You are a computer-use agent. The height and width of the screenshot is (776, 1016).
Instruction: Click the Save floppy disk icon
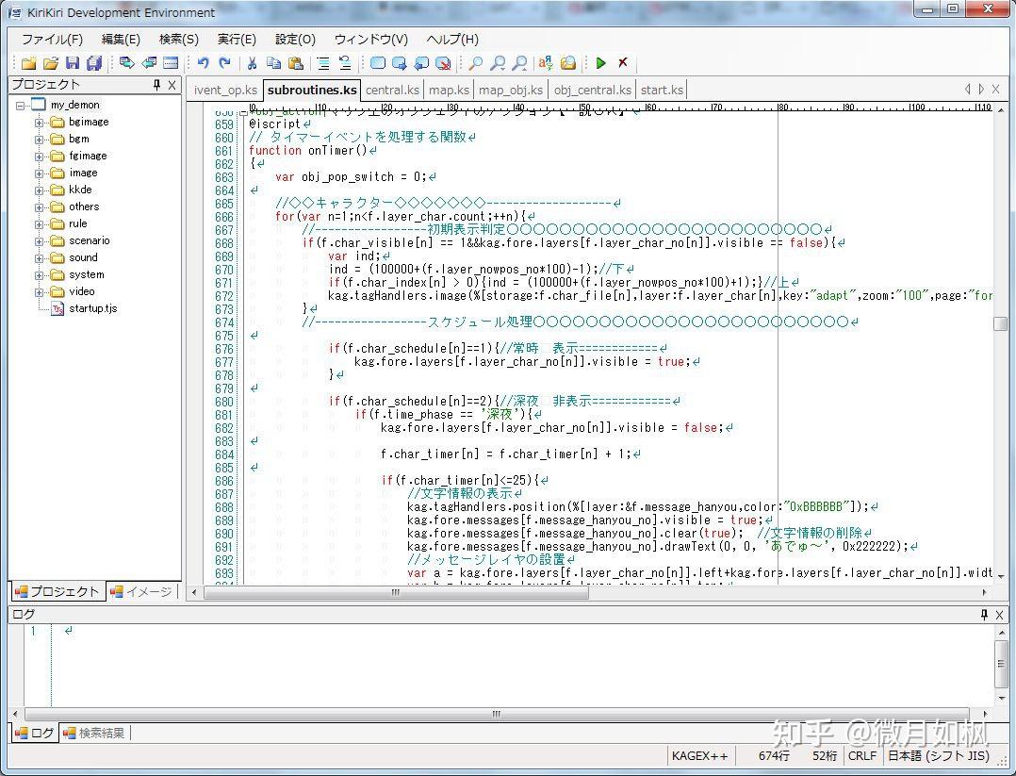pyautogui.click(x=73, y=63)
